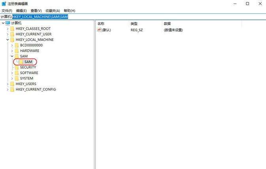Select the BCD00000000 key
The height and width of the screenshot is (169, 266).
(x=31, y=45)
